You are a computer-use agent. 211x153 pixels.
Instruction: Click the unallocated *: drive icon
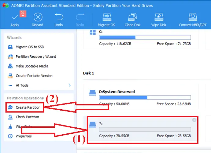(x=93, y=125)
